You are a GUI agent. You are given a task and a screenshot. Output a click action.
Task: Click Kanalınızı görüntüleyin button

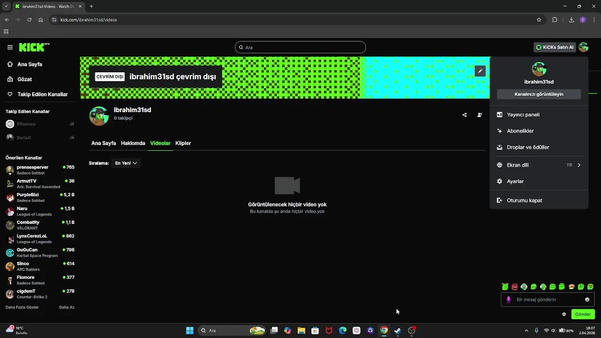click(x=539, y=94)
